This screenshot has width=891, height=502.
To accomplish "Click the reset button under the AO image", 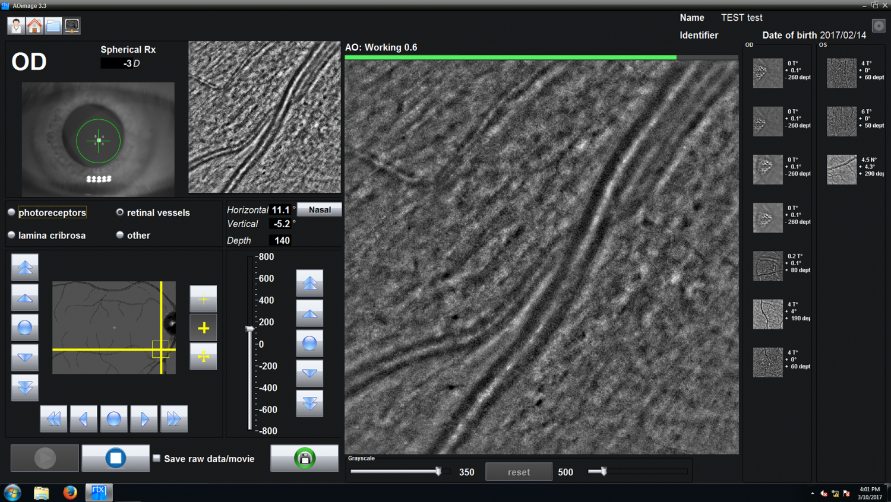I will coord(518,472).
